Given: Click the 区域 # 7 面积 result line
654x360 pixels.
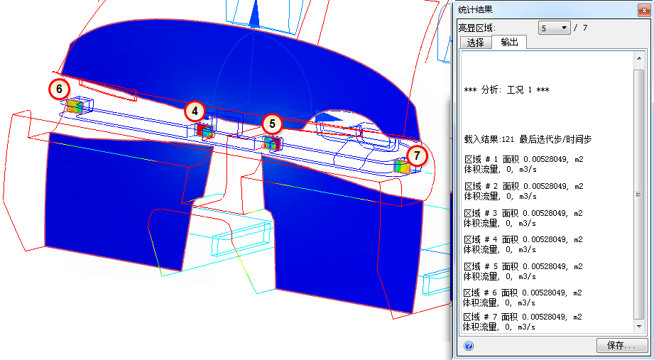Looking at the screenshot, I should tap(523, 317).
